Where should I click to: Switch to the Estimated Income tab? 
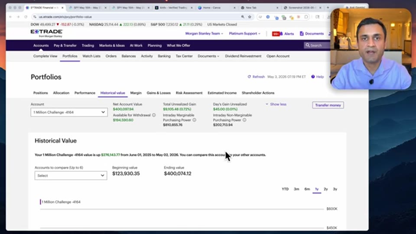(222, 93)
